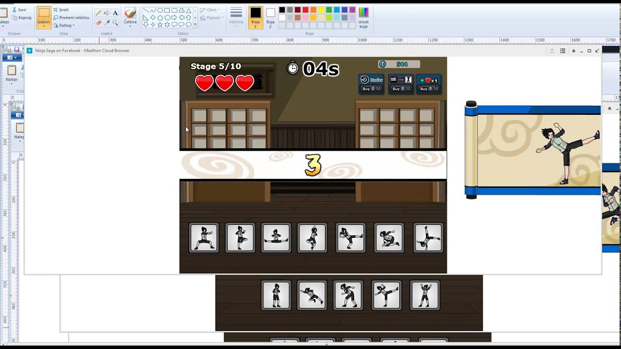Screen dimensions: 621x349
Task: Open the Maxthon list menu icon
Action: (563, 50)
